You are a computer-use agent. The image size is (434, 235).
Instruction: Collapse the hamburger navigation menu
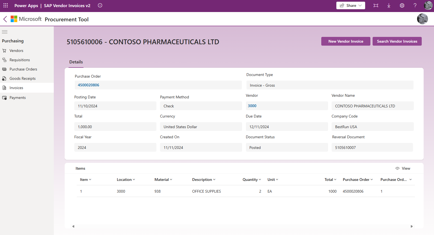5,32
